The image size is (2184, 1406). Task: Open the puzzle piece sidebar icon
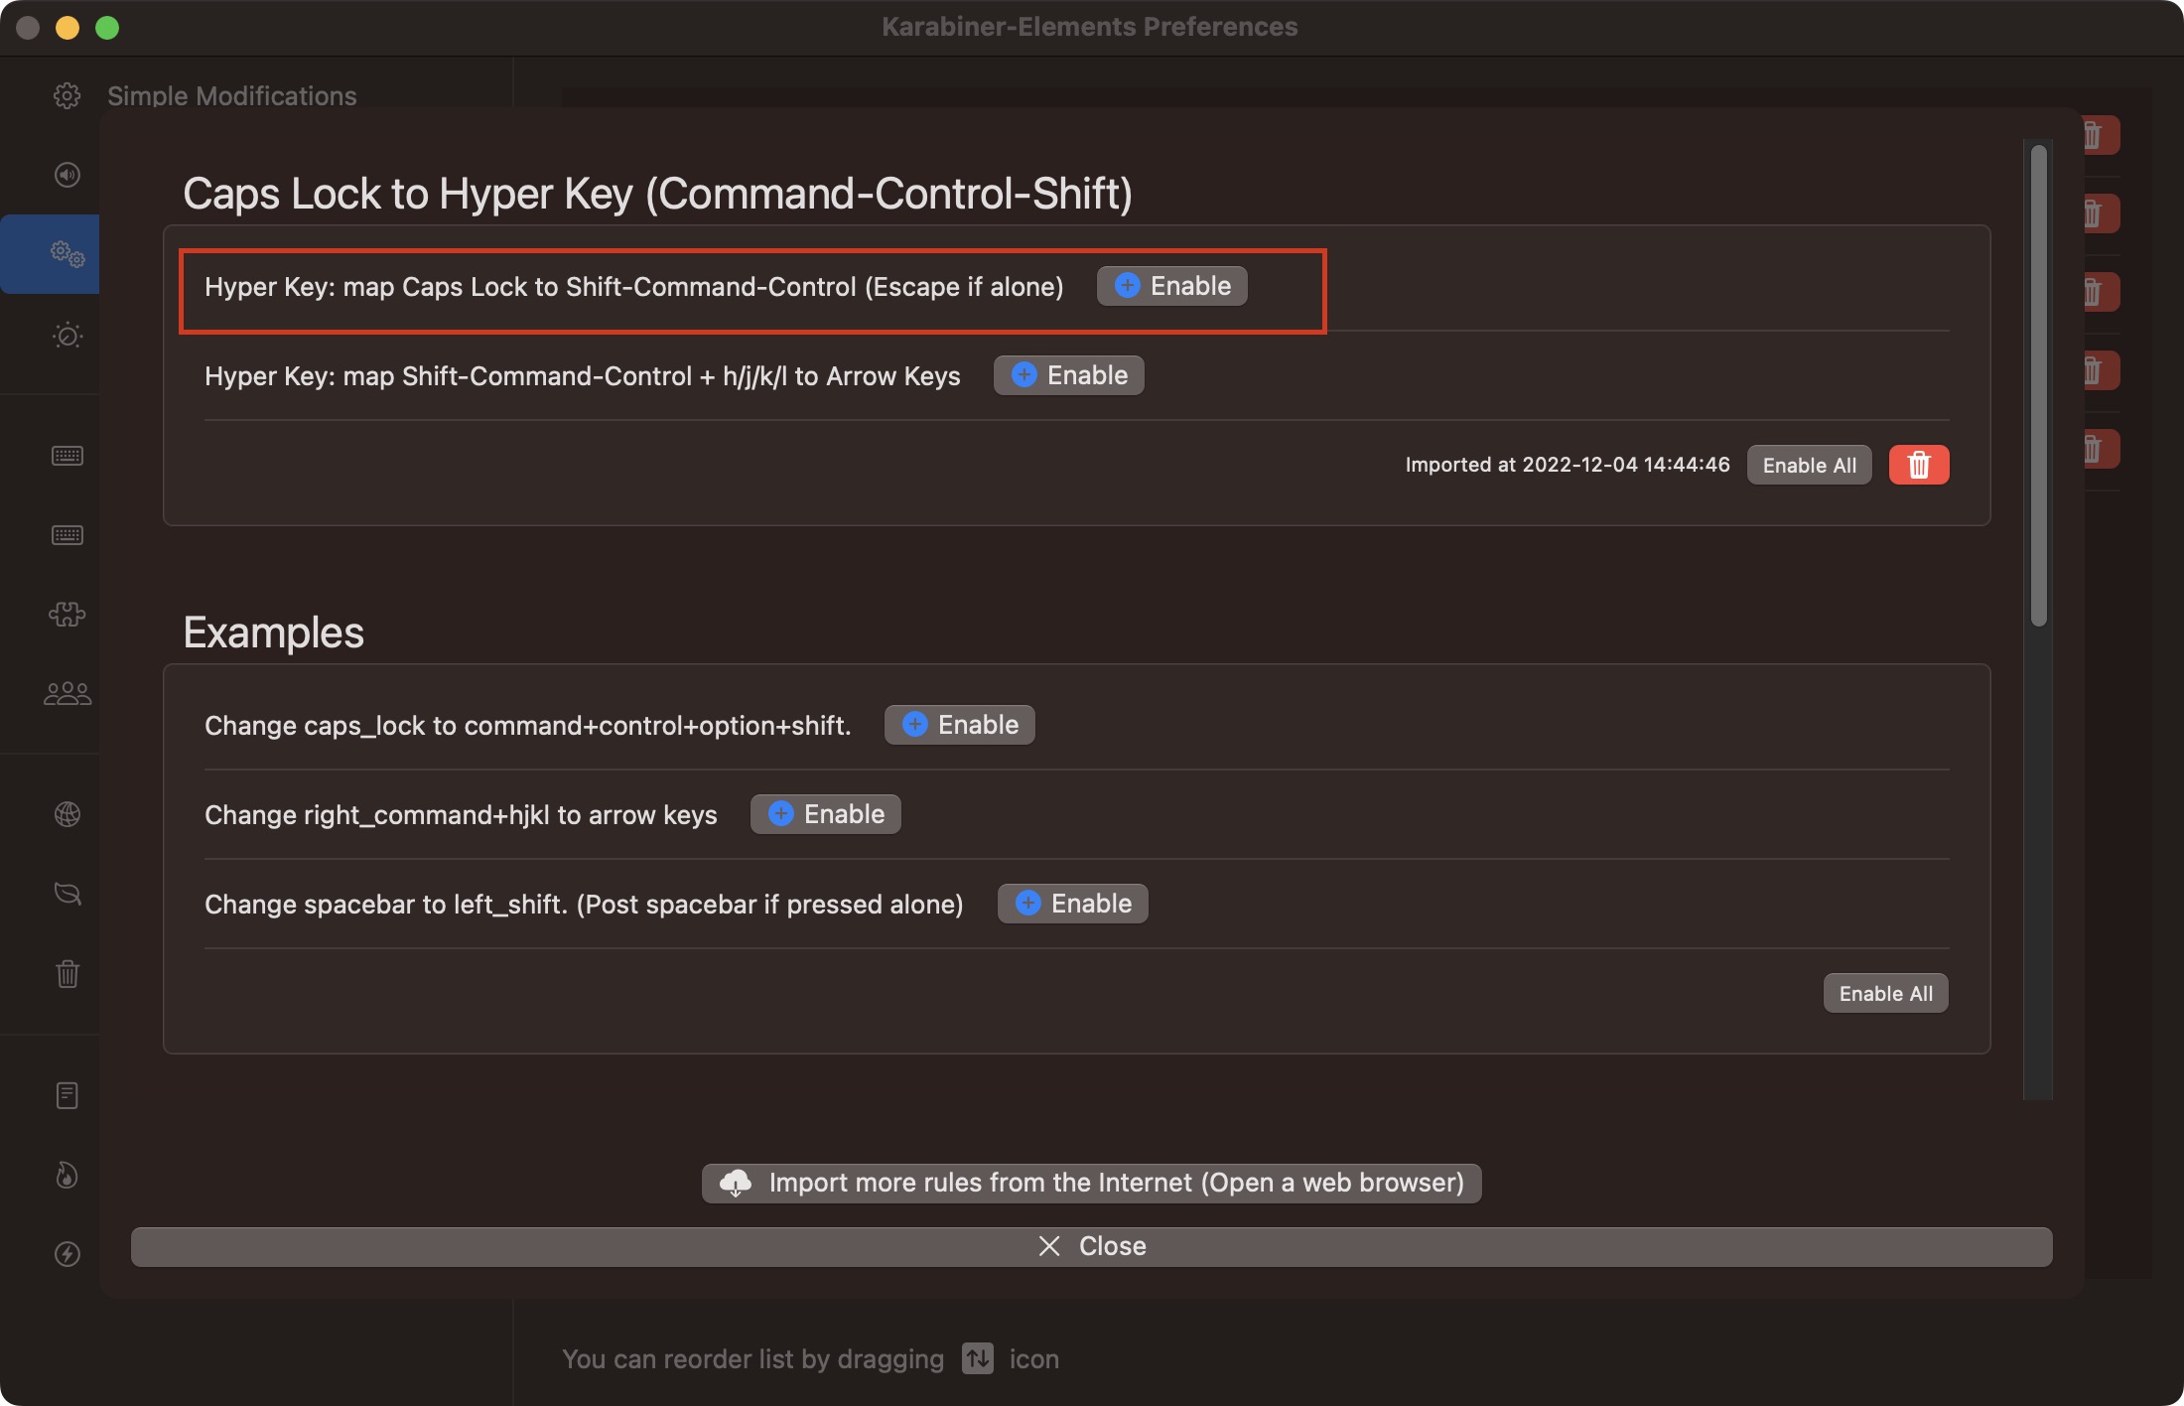click(x=67, y=614)
